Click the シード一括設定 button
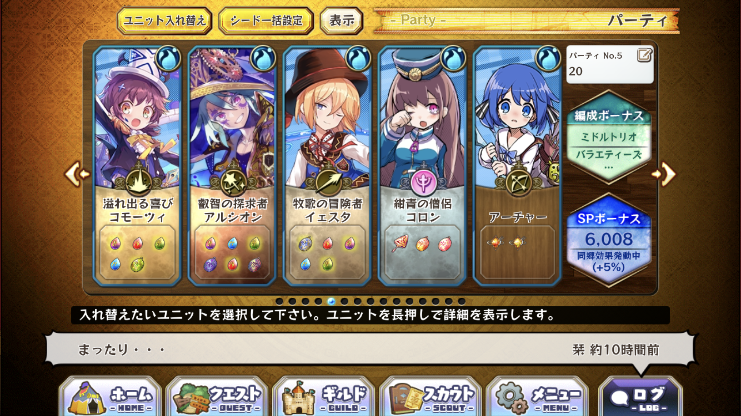The image size is (741, 416). click(266, 21)
